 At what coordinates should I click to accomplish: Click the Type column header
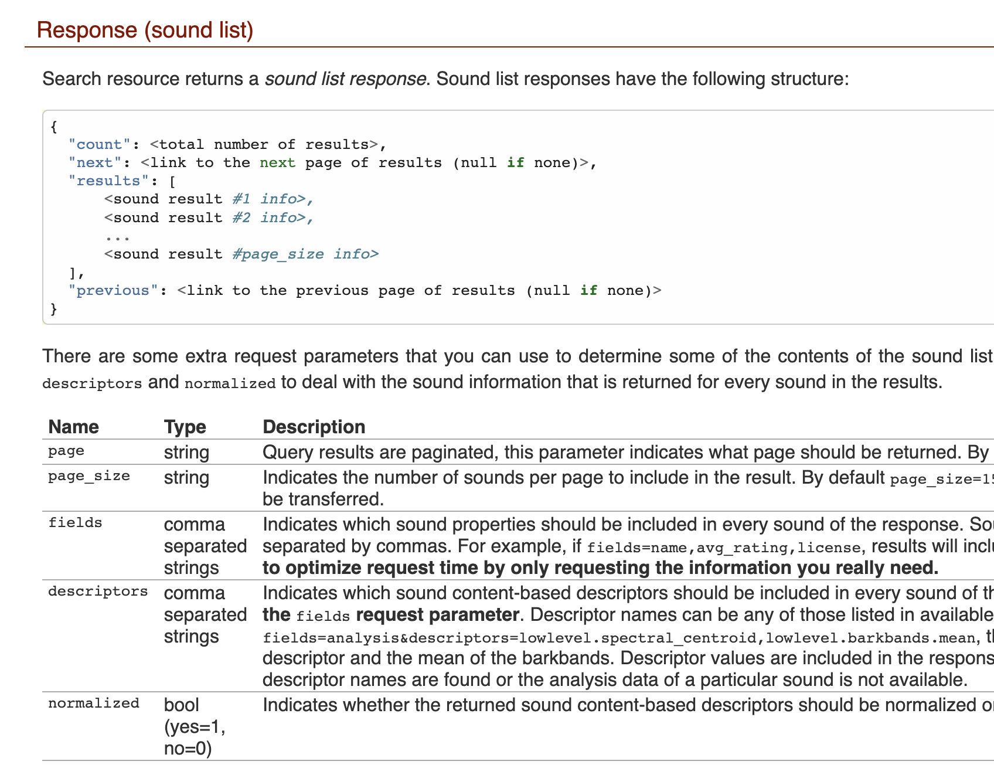tap(185, 426)
